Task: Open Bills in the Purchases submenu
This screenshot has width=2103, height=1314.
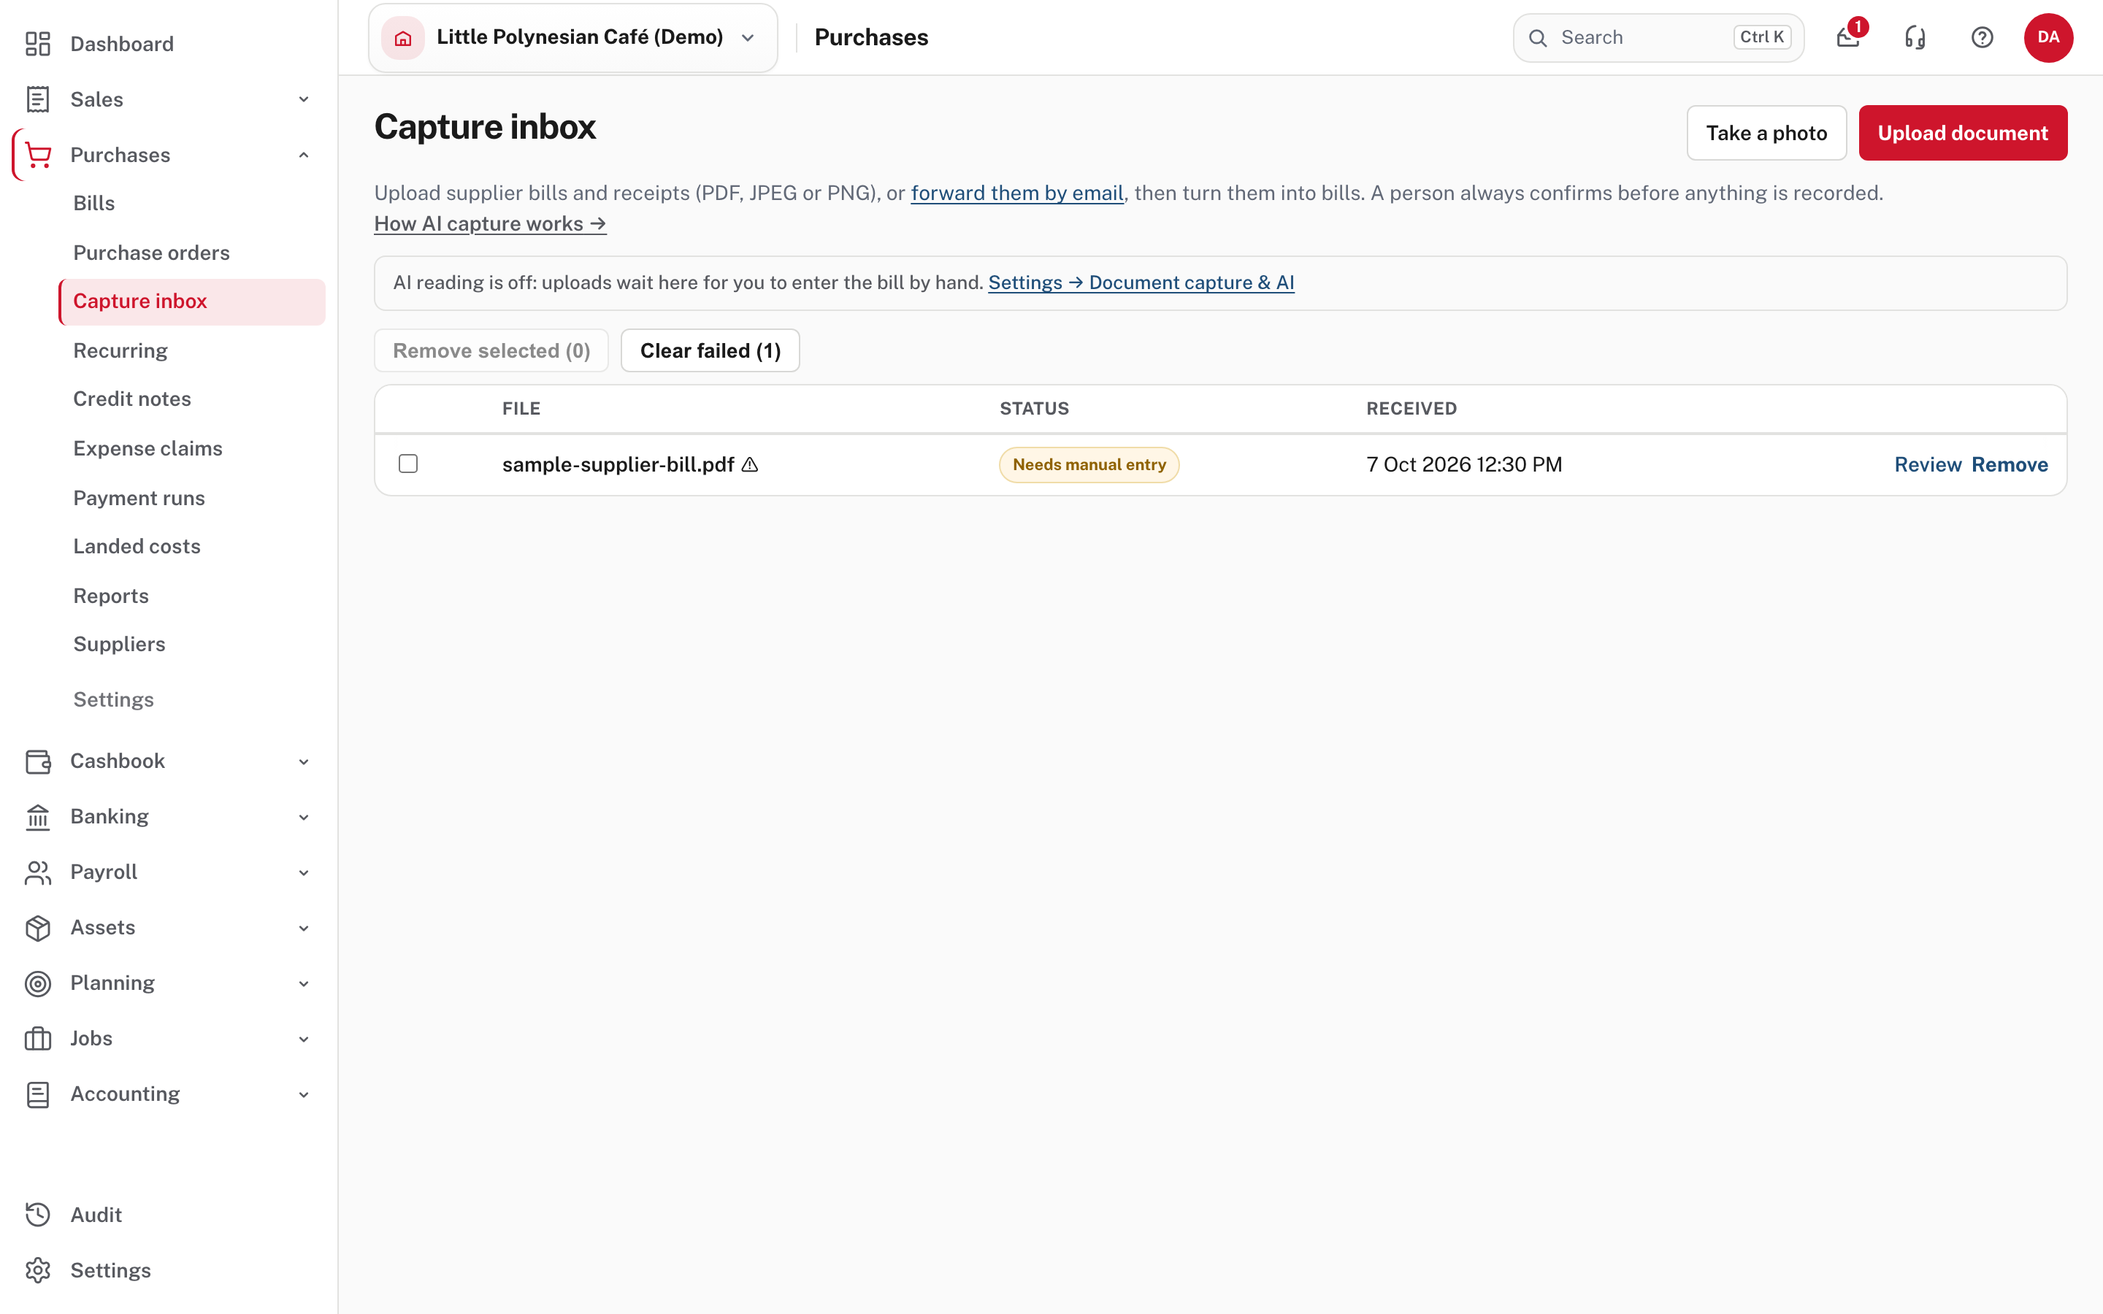Action: pyautogui.click(x=94, y=204)
